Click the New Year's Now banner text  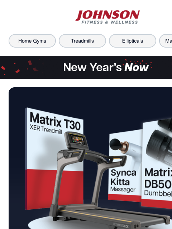106,67
